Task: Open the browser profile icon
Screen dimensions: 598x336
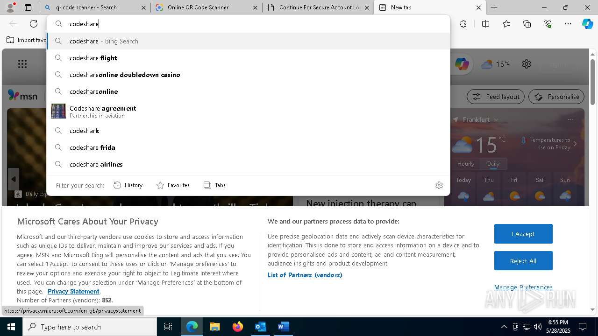Action: (x=10, y=7)
